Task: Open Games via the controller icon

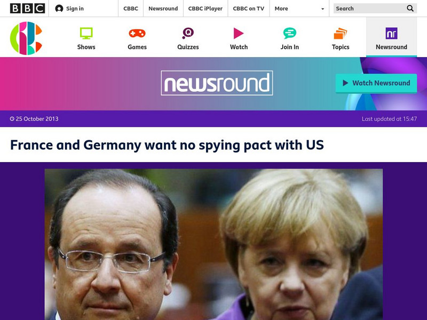Action: point(137,33)
